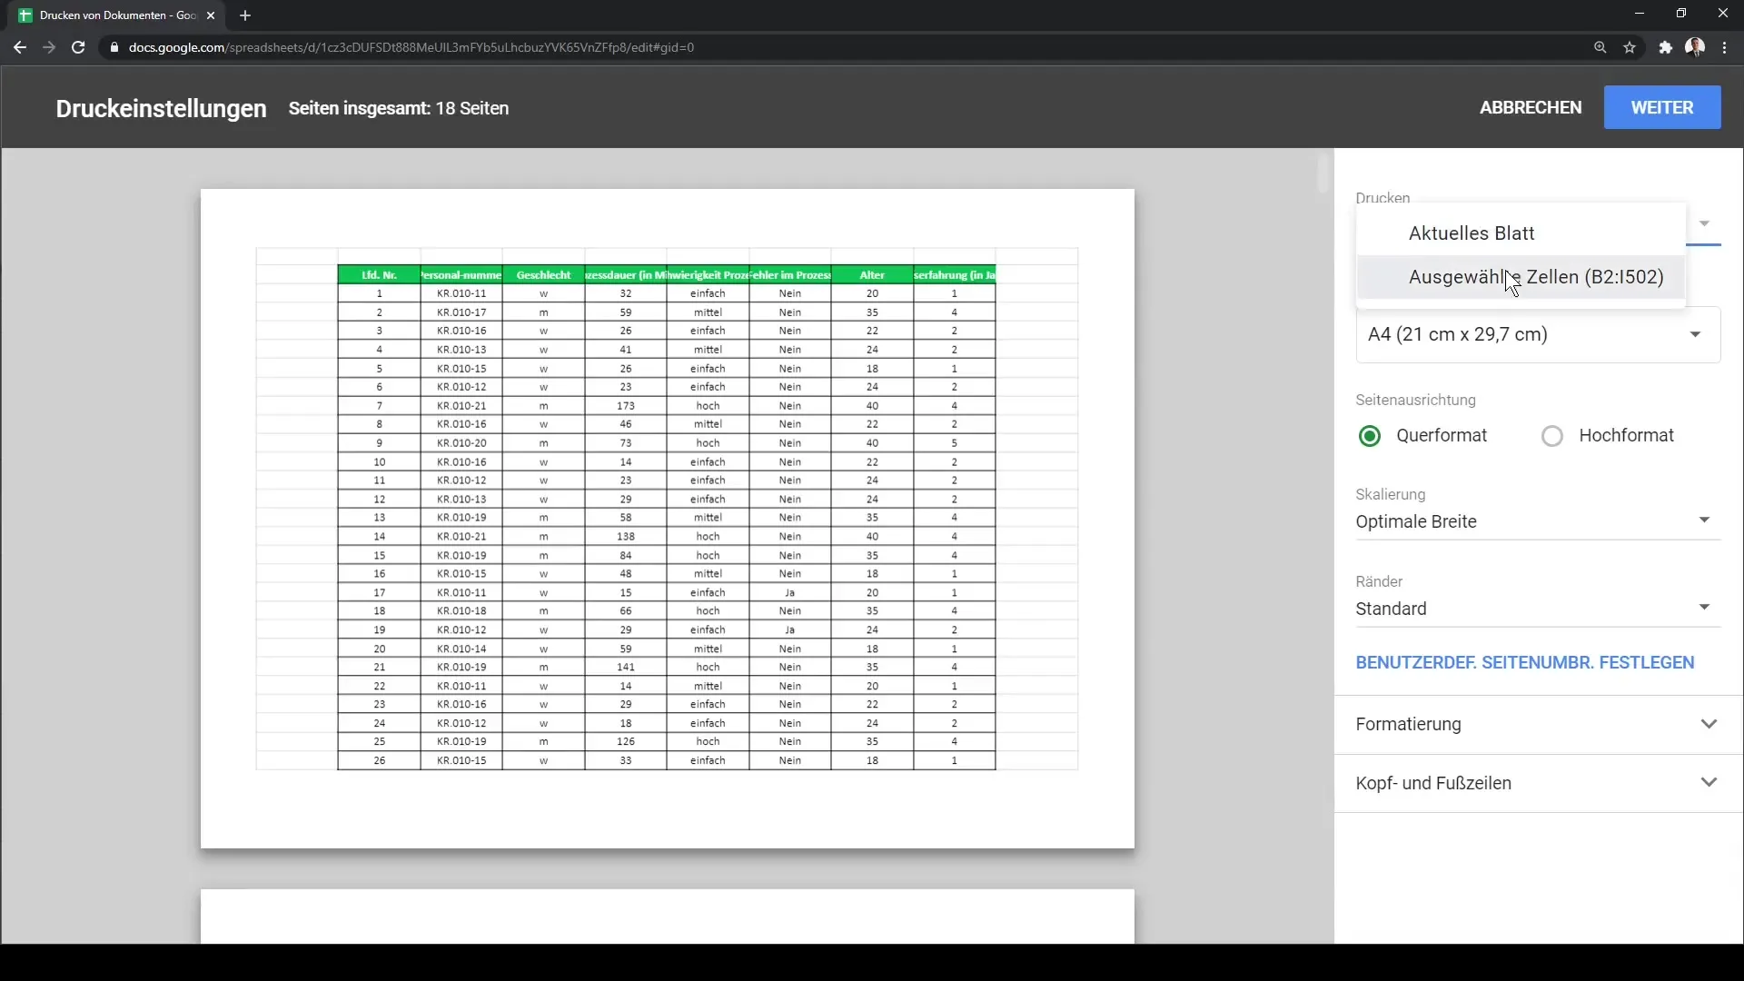
Task: Expand the Formatierung section
Action: pos(1538,725)
